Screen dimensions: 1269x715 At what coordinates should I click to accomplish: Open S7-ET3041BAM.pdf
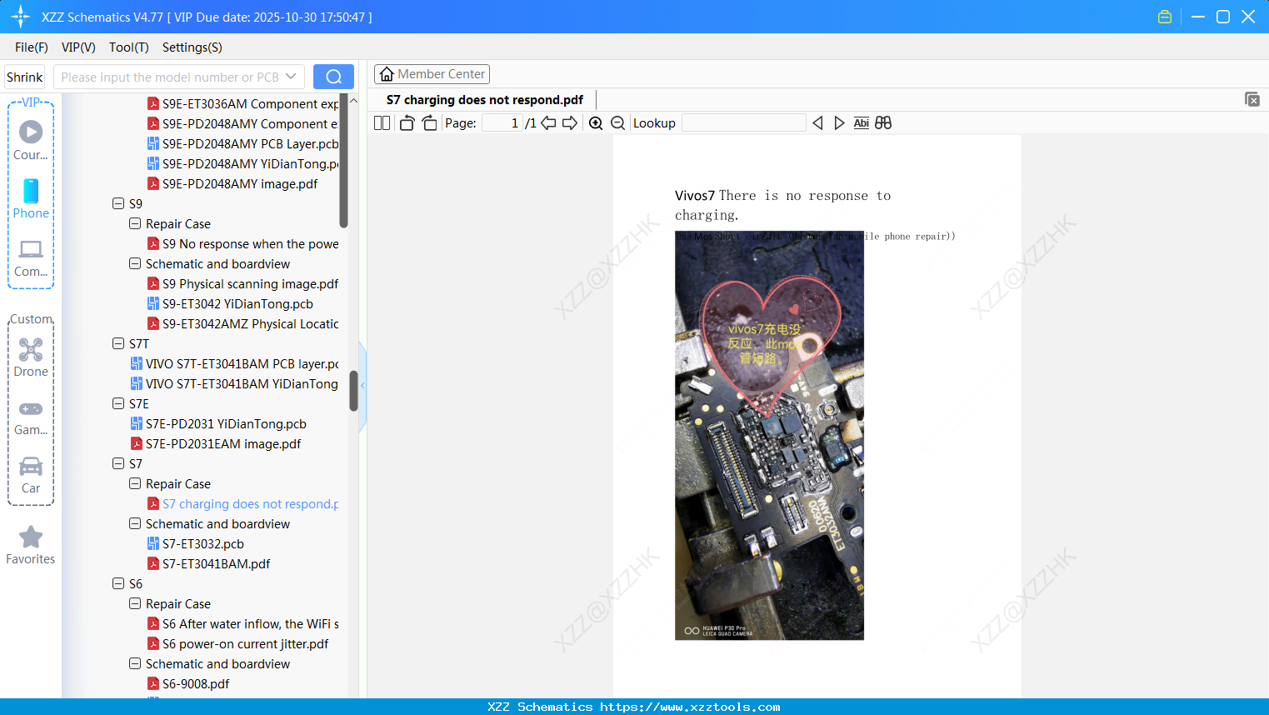[x=209, y=563]
